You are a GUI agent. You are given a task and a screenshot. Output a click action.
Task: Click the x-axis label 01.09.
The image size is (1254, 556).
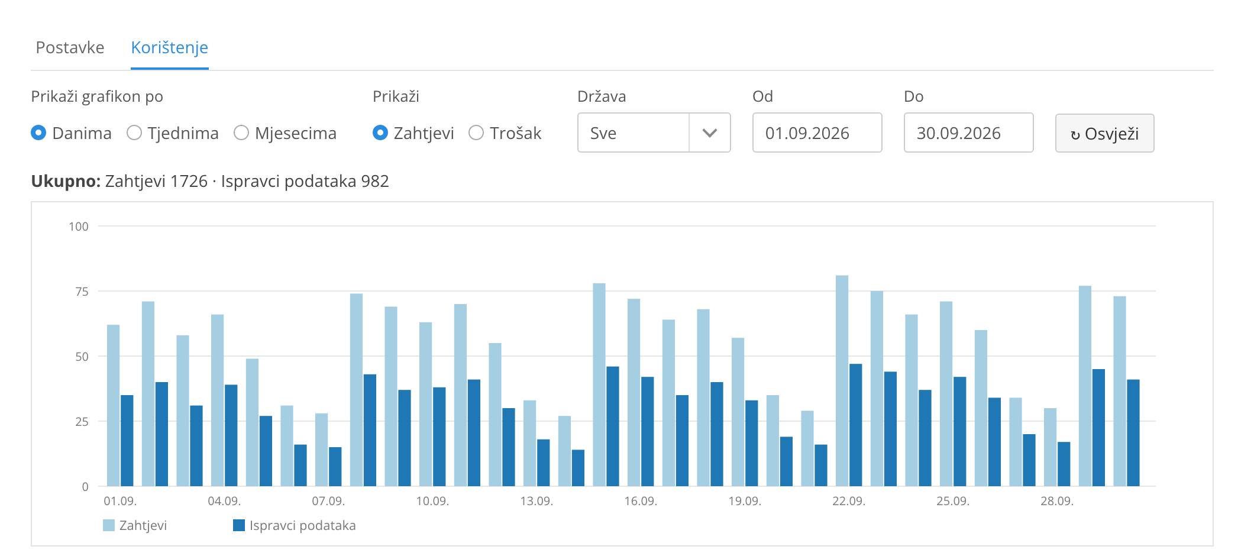[x=120, y=501]
